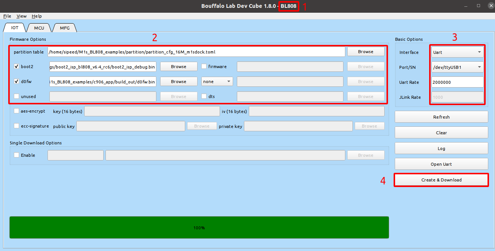The image size is (495, 251).
Task: Open the 'none' dropdown beside d0fw
Action: pos(217,82)
